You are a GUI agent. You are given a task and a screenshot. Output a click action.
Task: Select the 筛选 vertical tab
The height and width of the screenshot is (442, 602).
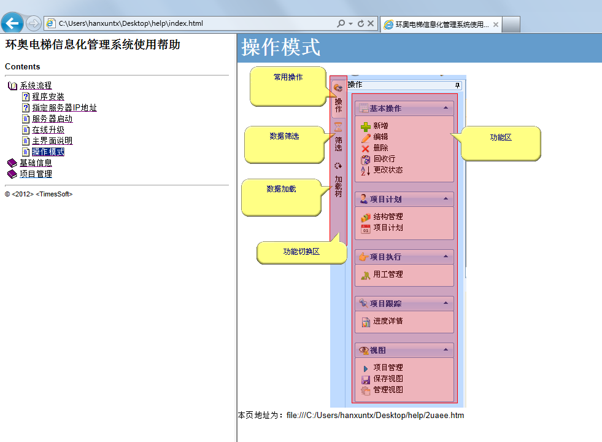338,138
